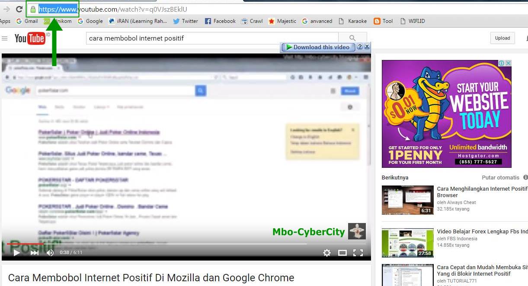Open the anvanced bookmark
528x286 pixels.
317,21
